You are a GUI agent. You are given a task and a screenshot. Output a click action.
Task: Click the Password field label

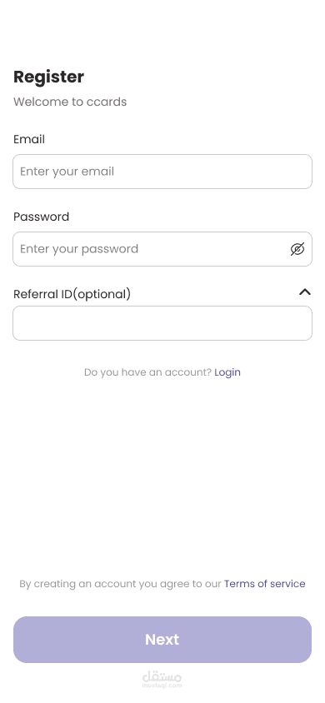point(41,217)
